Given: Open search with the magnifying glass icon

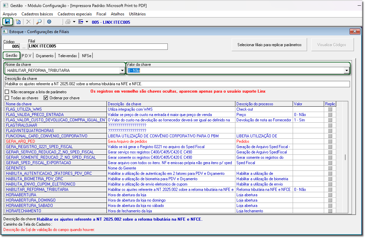Looking at the screenshot, I should pos(39,22).
